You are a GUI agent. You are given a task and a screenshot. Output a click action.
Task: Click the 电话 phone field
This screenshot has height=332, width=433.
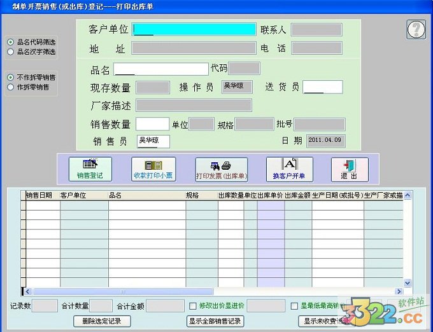point(316,48)
